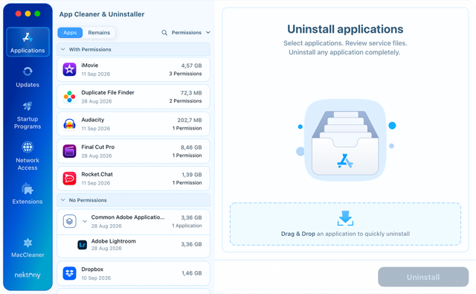Open the Updates section
This screenshot has height=294, width=476.
[x=28, y=77]
